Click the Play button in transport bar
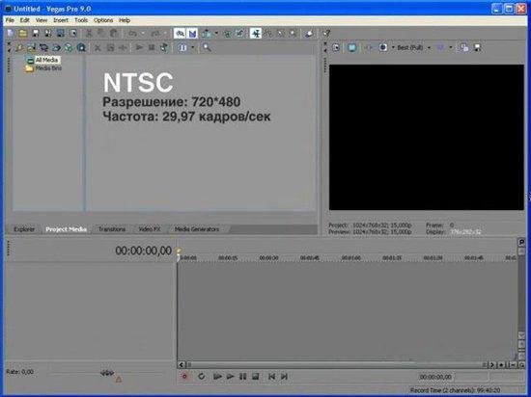 pyautogui.click(x=230, y=376)
